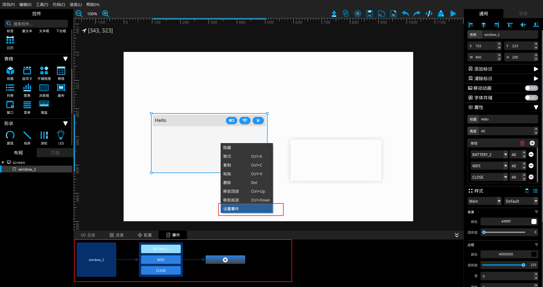Choose 隐藏 in context menu
Screen dimensions: 543x287
tap(247, 148)
